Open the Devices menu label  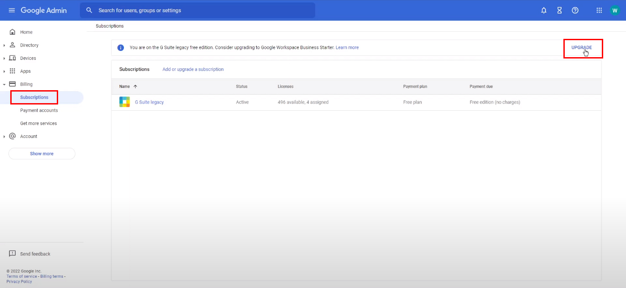28,58
